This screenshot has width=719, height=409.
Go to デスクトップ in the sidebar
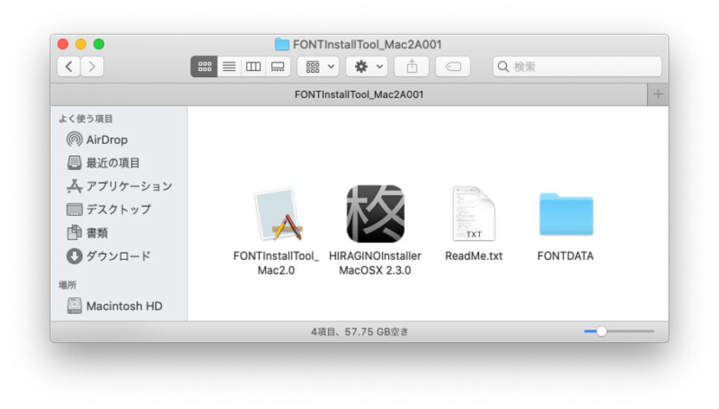point(118,210)
